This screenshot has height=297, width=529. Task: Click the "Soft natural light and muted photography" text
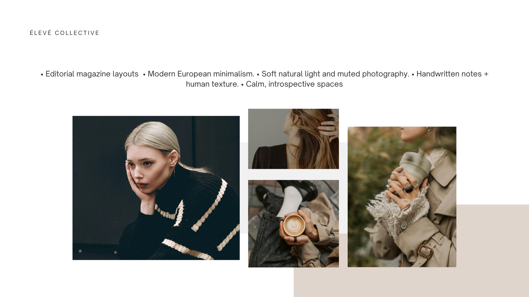(x=335, y=74)
